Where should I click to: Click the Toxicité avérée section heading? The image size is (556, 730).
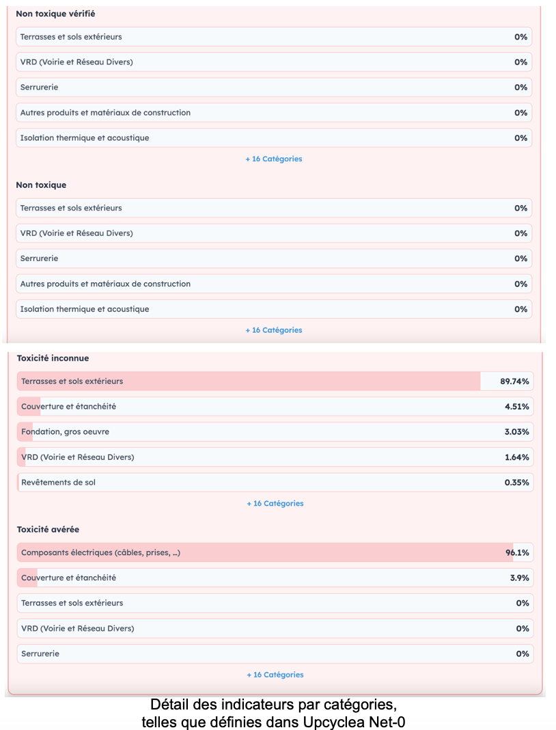click(48, 529)
